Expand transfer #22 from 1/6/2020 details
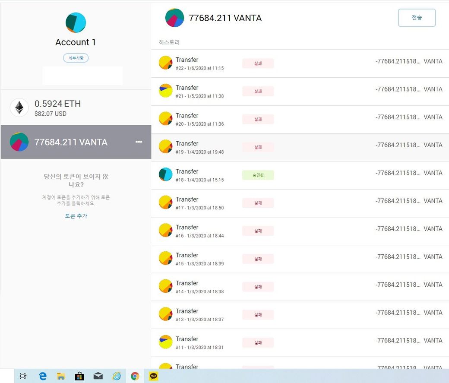449x383 pixels. 300,63
